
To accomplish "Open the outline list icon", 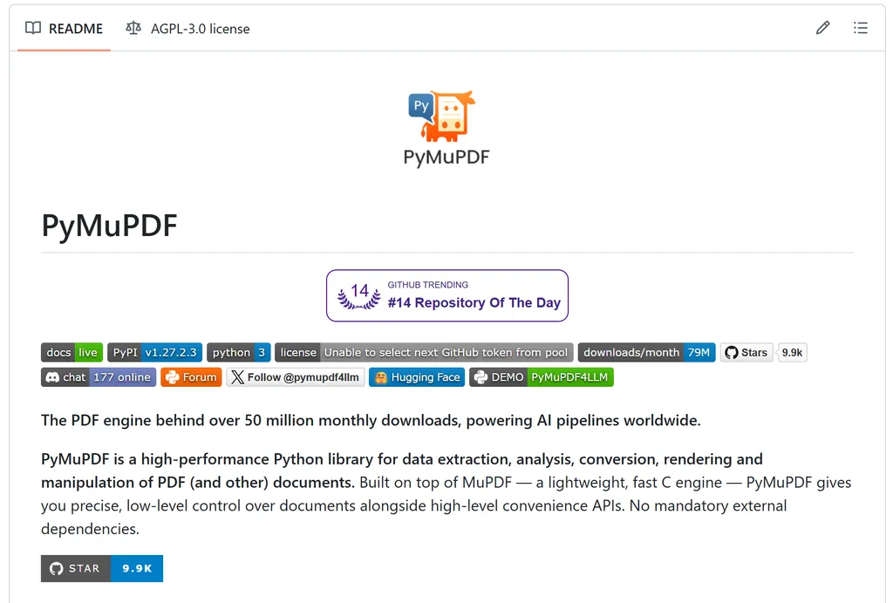I will [861, 28].
